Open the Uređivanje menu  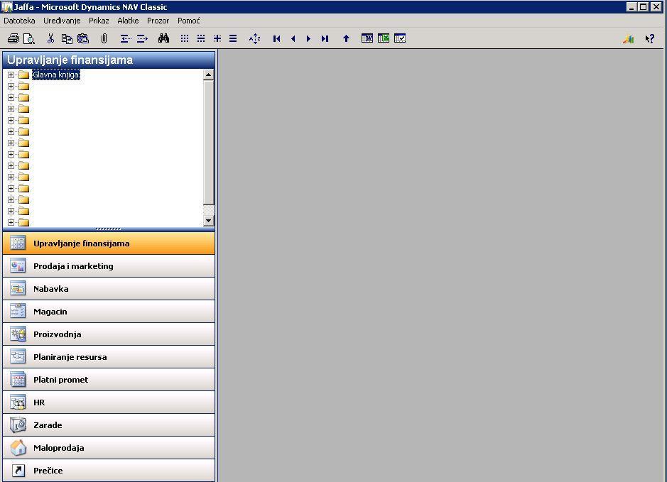coord(62,21)
